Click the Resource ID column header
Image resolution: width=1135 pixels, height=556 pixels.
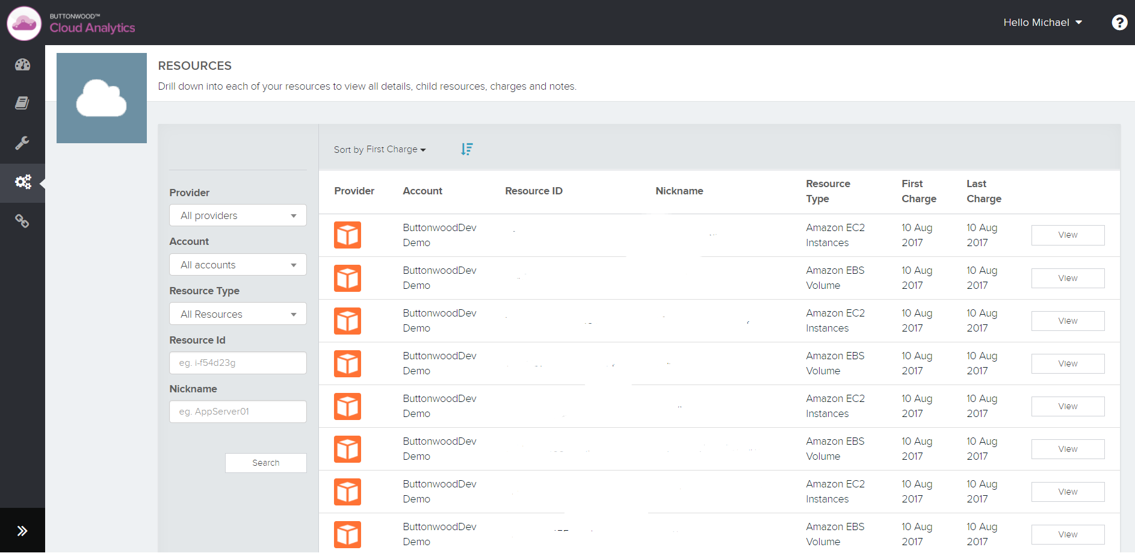click(x=534, y=191)
